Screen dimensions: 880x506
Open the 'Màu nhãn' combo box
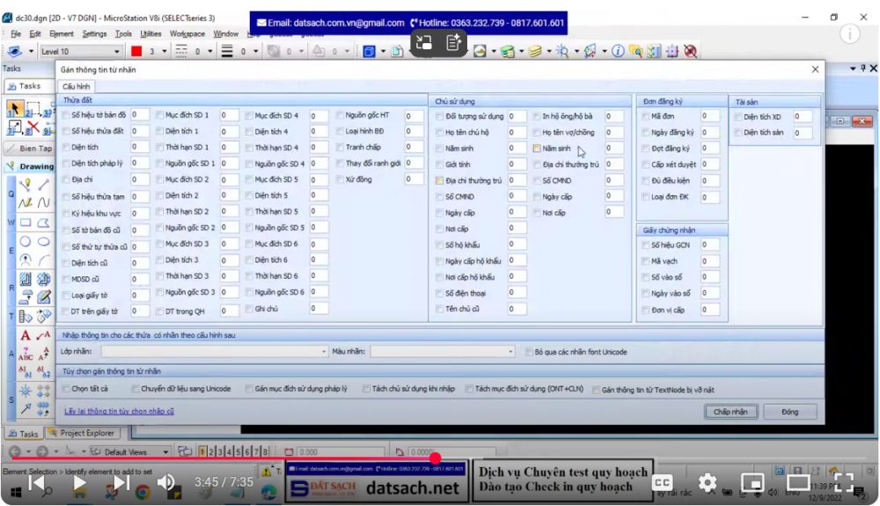pyautogui.click(x=511, y=352)
